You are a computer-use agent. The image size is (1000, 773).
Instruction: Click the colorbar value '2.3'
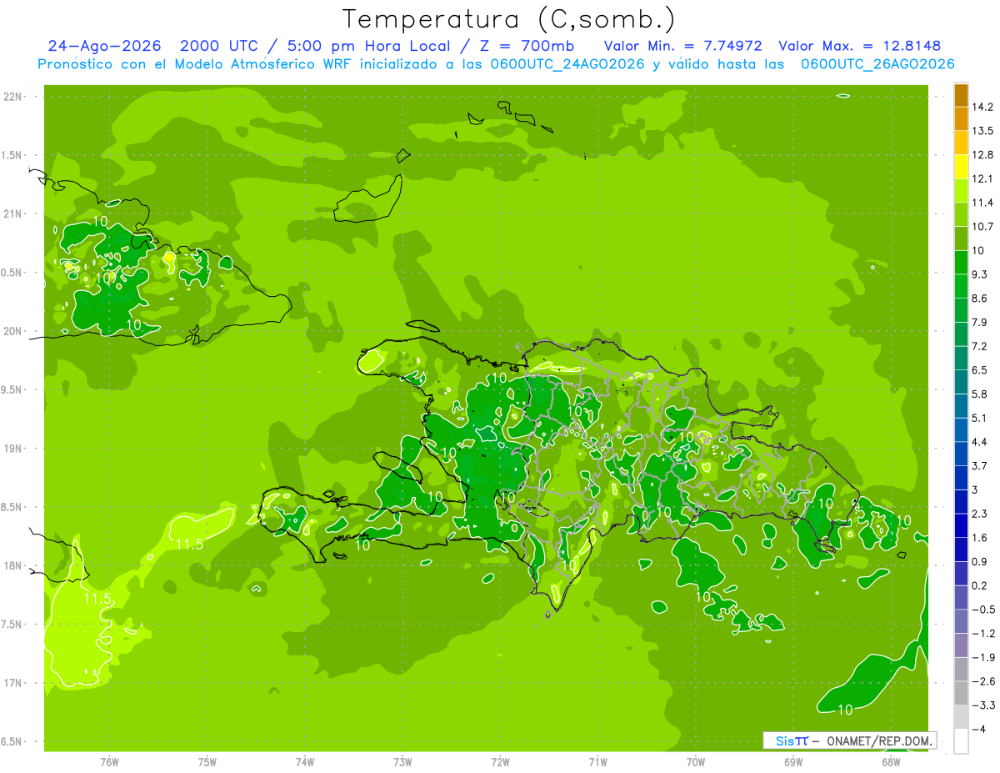981,514
